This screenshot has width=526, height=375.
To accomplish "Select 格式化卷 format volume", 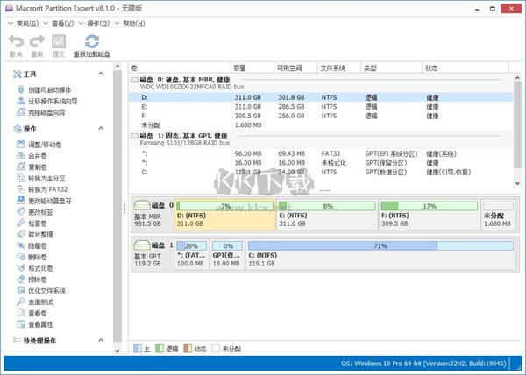I will [35, 268].
